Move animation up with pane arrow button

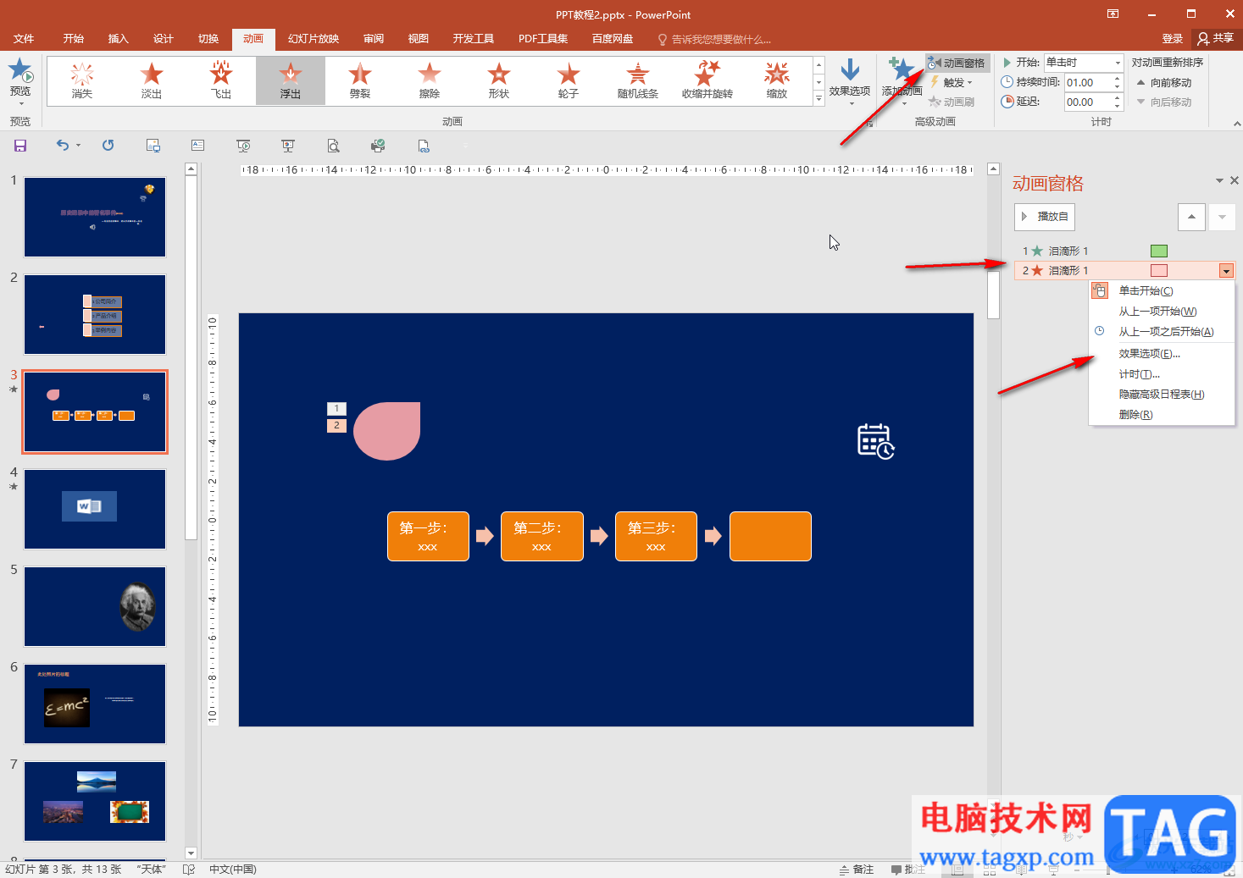coord(1191,217)
